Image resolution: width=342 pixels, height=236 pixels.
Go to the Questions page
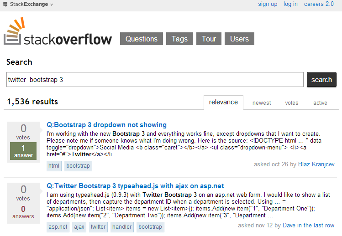coord(142,39)
